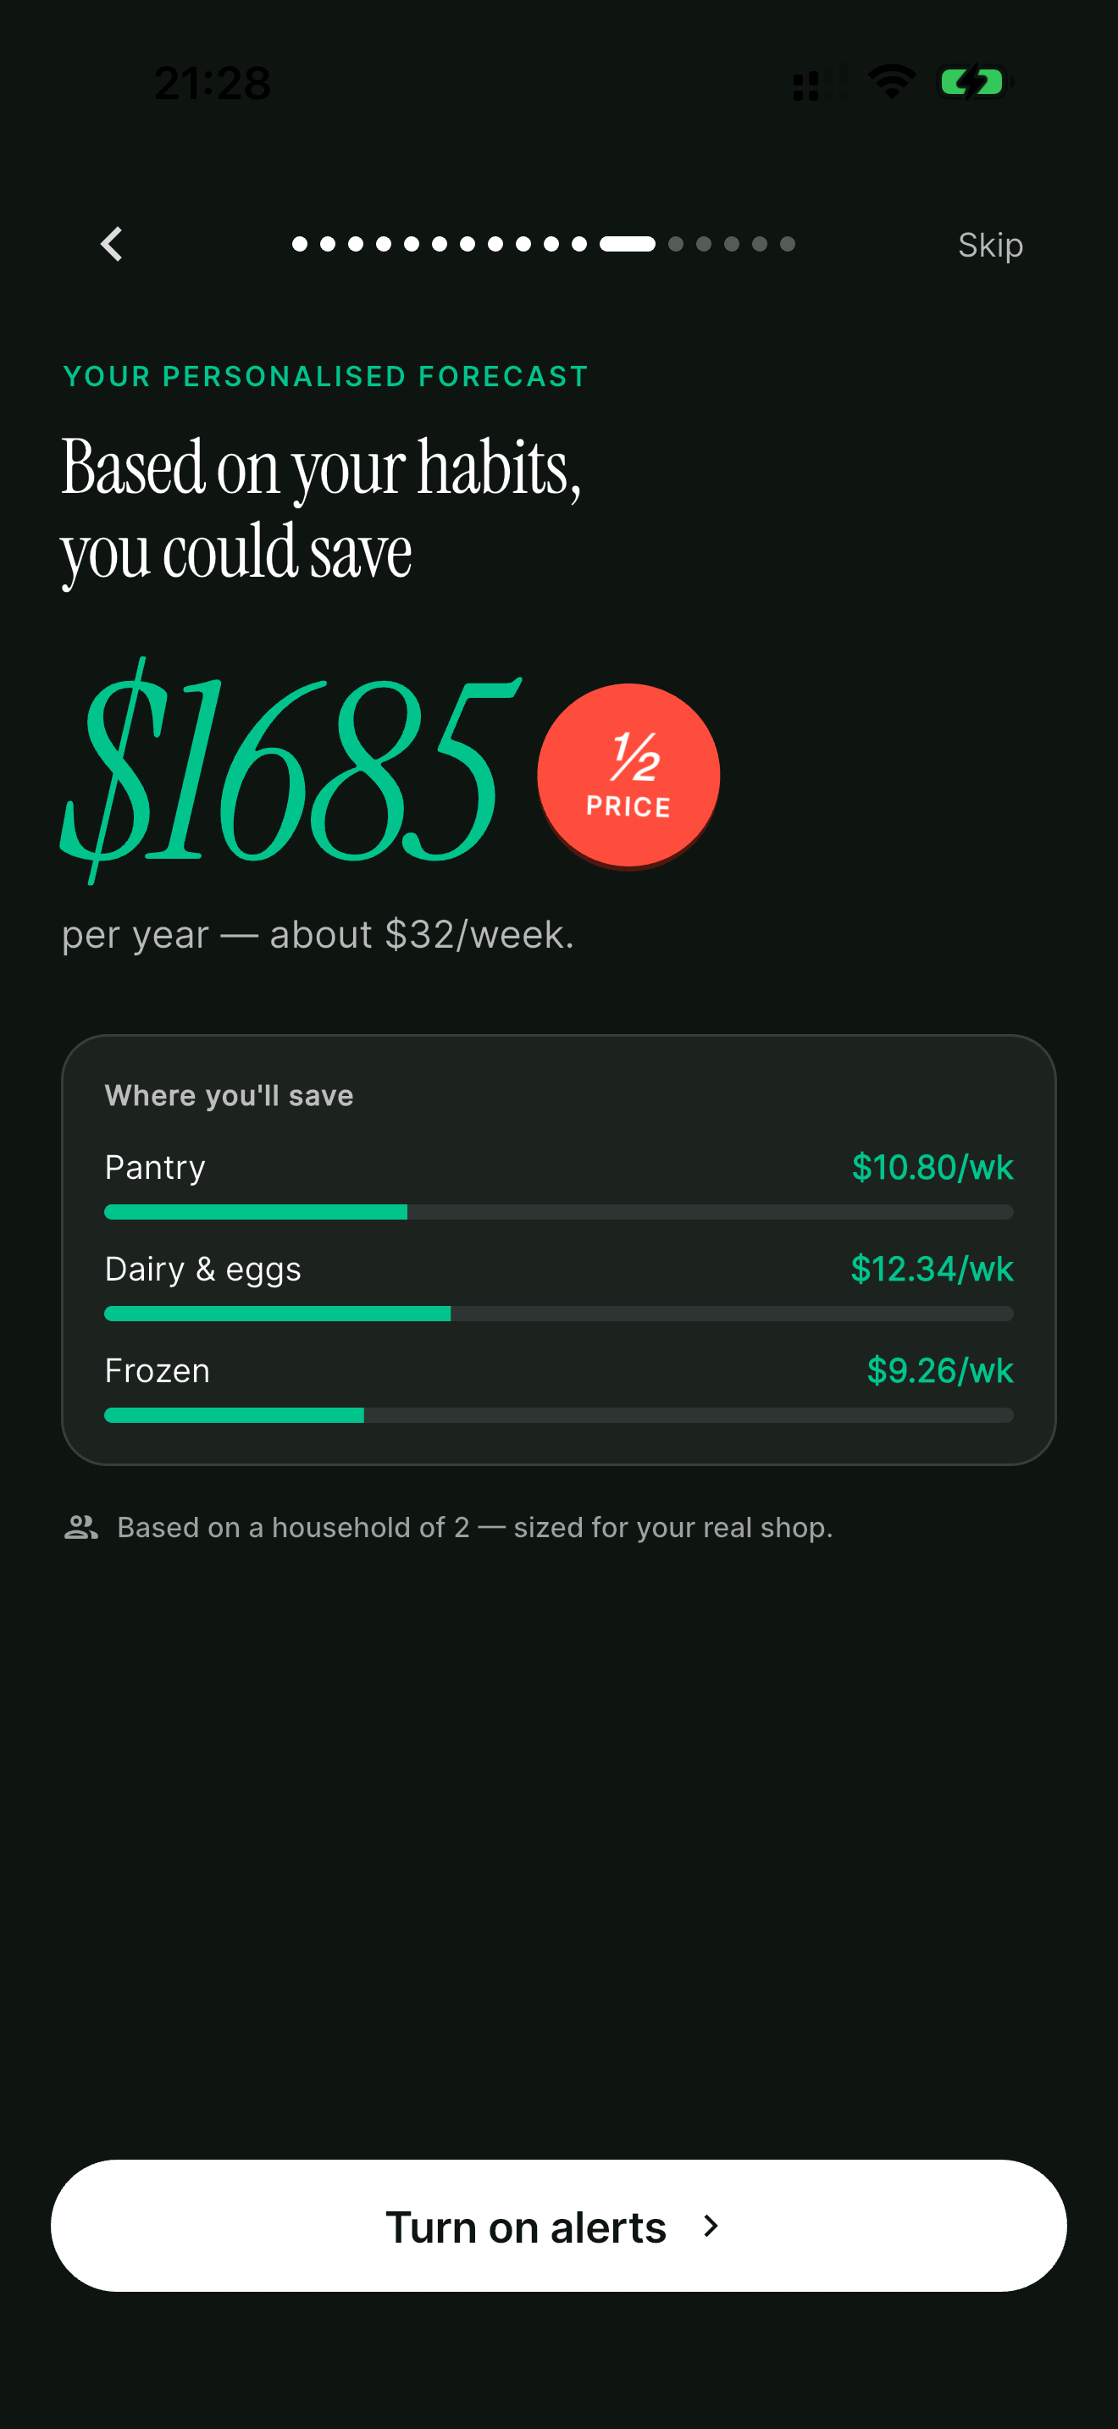Tap the Pantry savings progress bar
Image resolution: width=1118 pixels, height=2429 pixels.
[x=558, y=1212]
